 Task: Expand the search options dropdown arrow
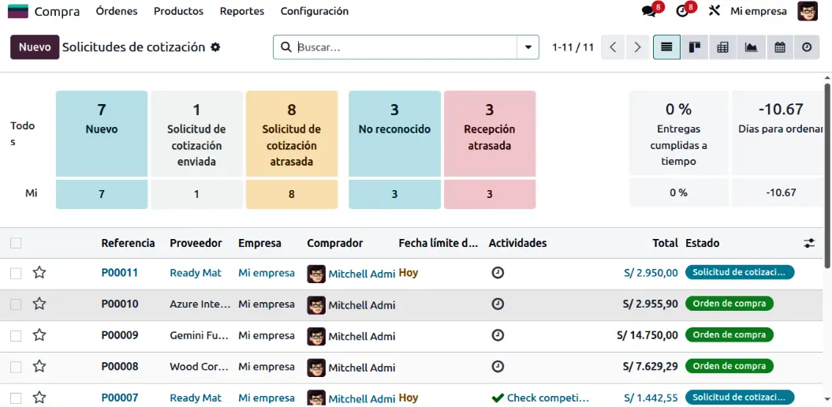(528, 47)
